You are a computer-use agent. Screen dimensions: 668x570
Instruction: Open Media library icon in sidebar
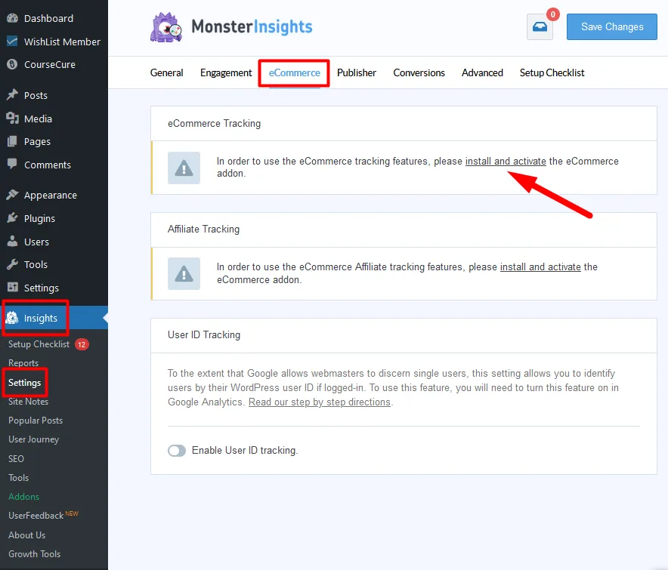point(12,119)
